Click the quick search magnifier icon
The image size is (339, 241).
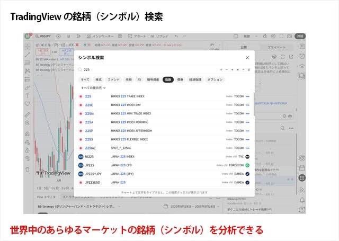[x=265, y=37]
